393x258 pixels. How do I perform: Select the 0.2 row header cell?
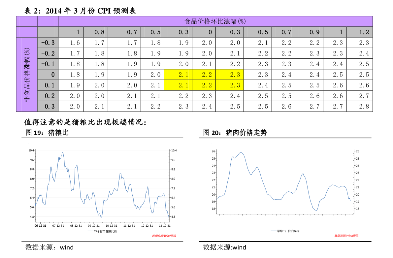(48, 96)
